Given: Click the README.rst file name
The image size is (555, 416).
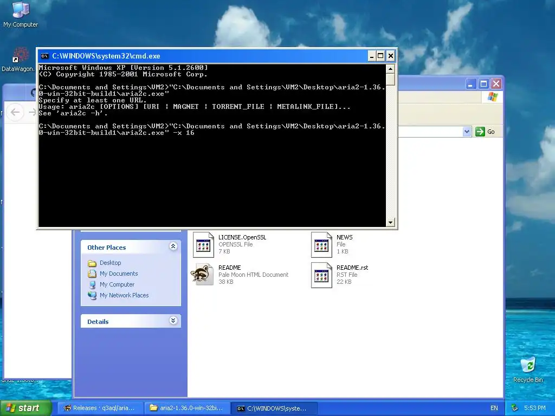Looking at the screenshot, I should pos(352,268).
